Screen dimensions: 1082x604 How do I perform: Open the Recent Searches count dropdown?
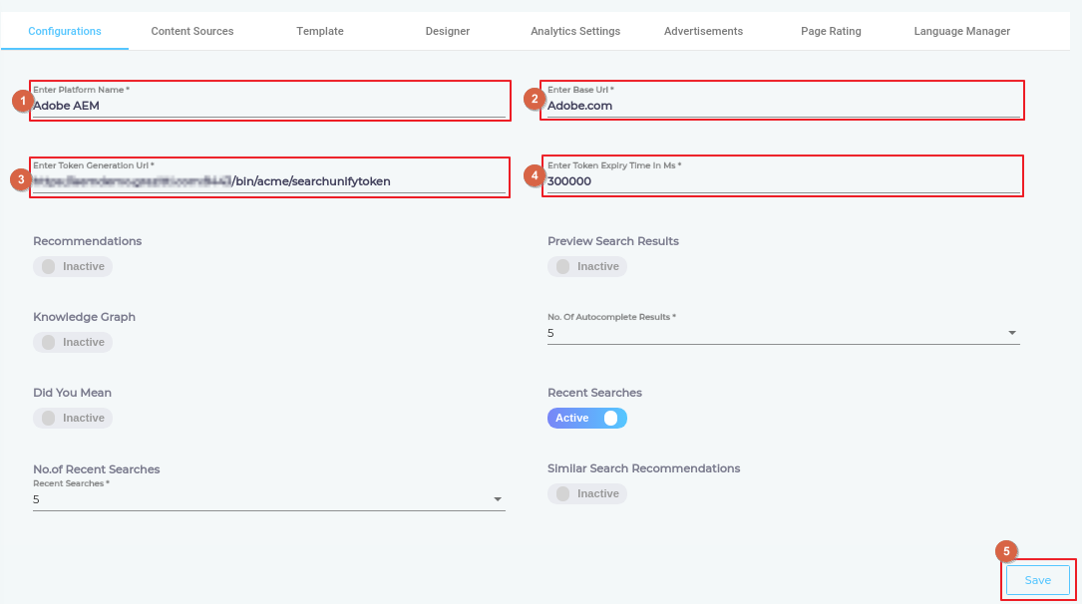tap(268, 499)
